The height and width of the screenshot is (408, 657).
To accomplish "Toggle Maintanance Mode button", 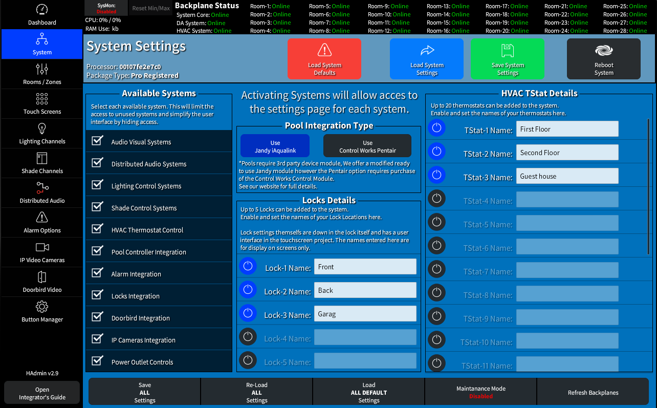I will pyautogui.click(x=481, y=393).
